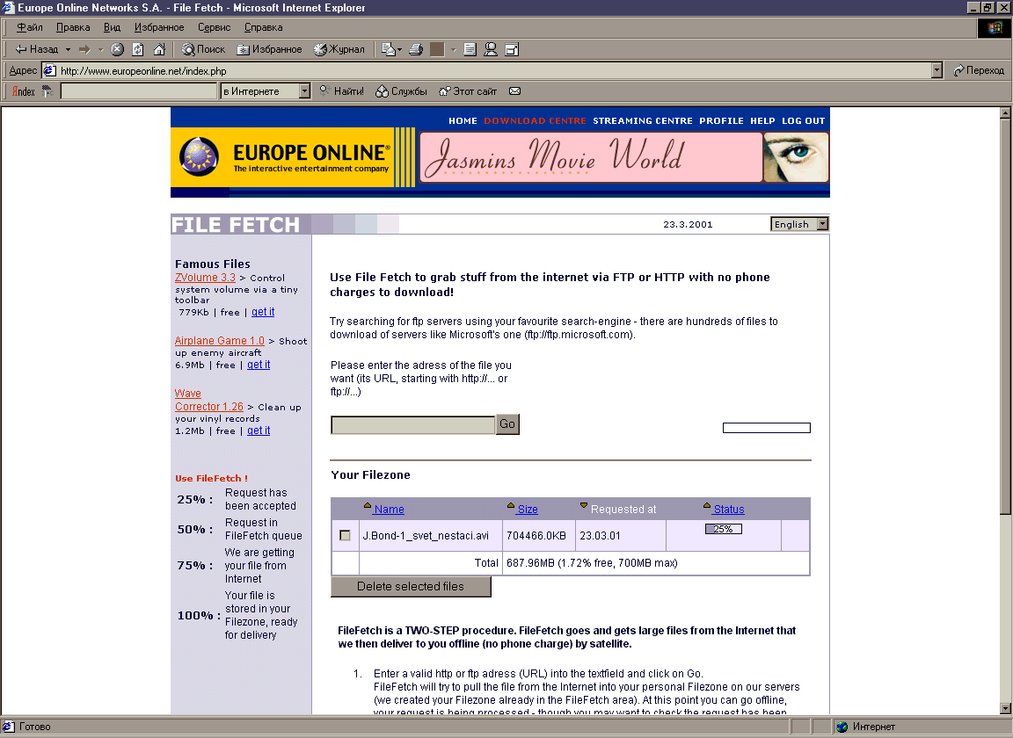Image resolution: width=1013 pixels, height=738 pixels.
Task: Open the forward history dropdown arrow
Action: pos(100,49)
